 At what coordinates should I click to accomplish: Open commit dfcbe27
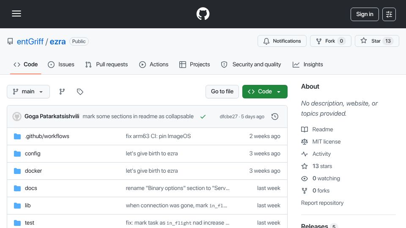[x=228, y=117]
